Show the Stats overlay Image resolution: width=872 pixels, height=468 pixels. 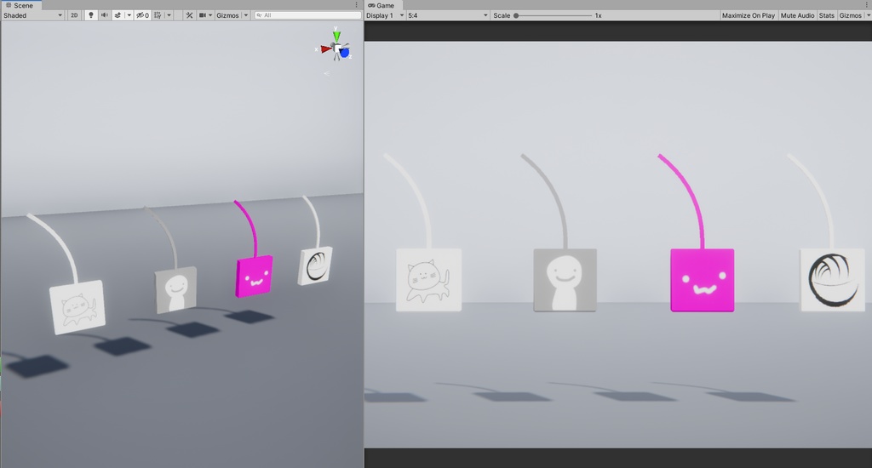[826, 15]
